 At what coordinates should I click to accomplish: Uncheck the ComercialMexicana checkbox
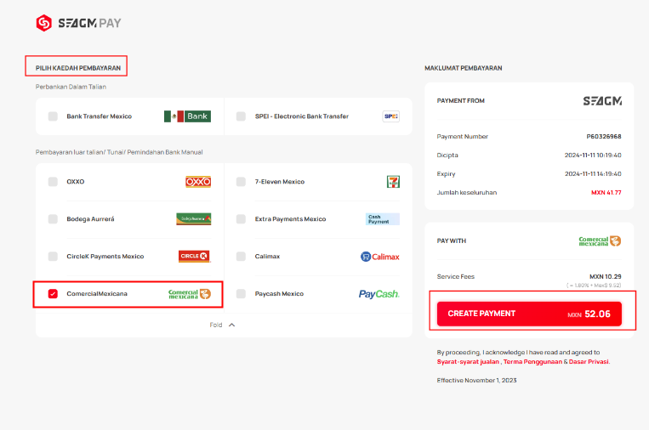coord(53,293)
